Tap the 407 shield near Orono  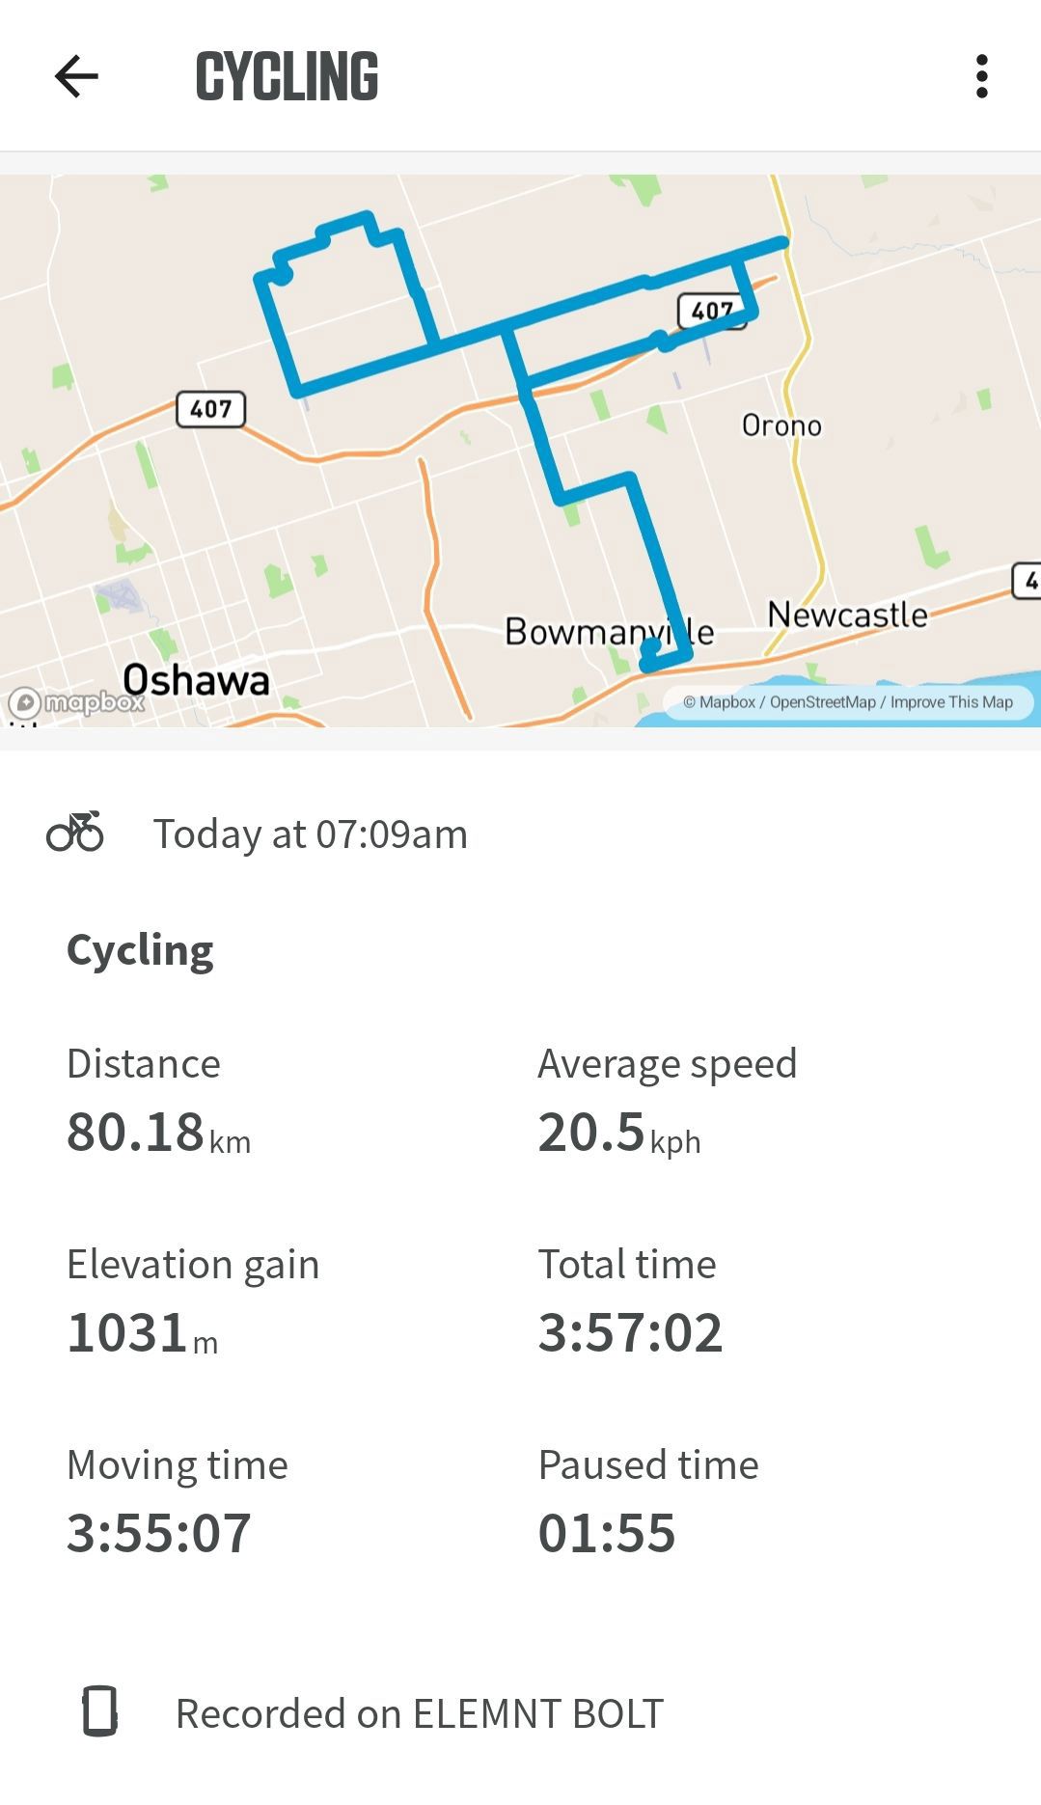coord(713,311)
